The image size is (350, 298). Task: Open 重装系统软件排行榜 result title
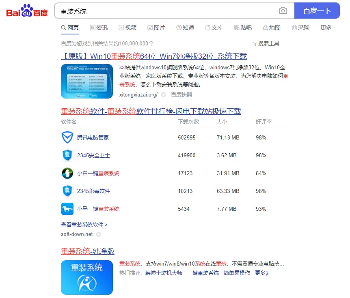[x=151, y=111]
